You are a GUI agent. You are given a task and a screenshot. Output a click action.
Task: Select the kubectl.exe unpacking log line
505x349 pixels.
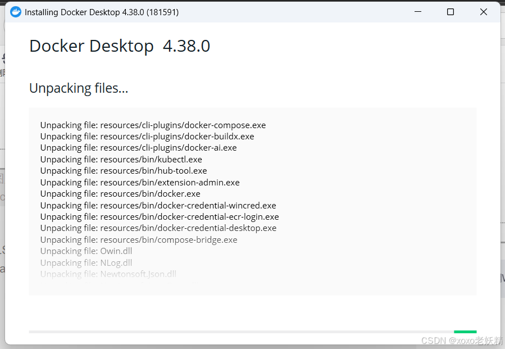click(121, 159)
